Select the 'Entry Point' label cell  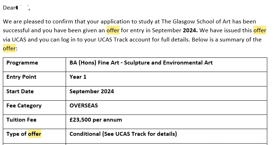coord(34,79)
